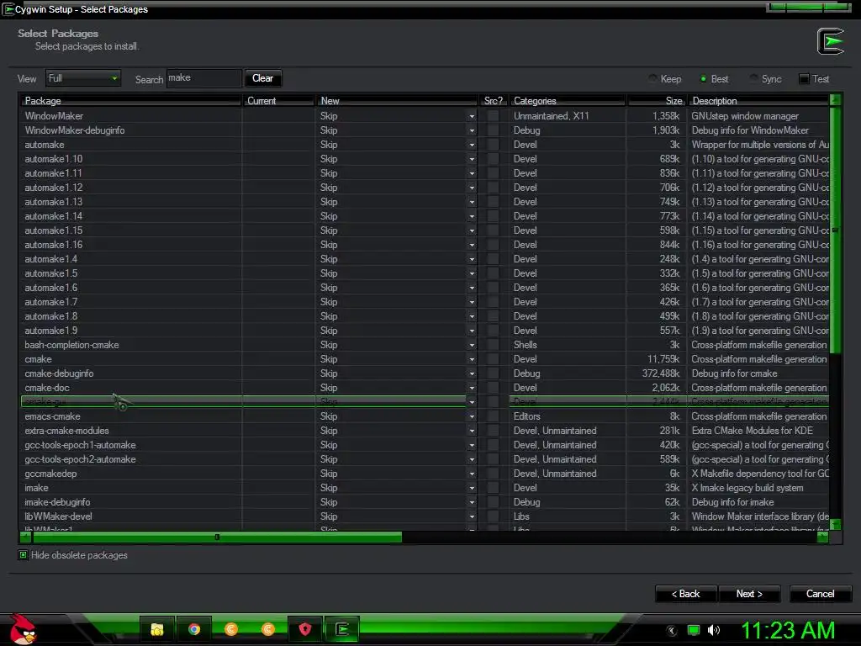Open New dropdown for emacs-cmake
Screen dimensions: 861x646
pyautogui.click(x=472, y=416)
